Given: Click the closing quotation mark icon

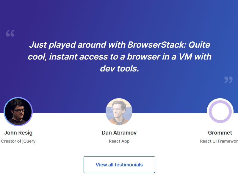Looking at the screenshot, I should pyautogui.click(x=228, y=79).
